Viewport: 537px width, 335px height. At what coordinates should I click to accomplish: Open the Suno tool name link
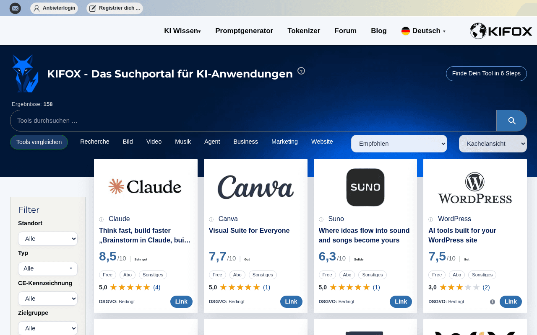336,219
